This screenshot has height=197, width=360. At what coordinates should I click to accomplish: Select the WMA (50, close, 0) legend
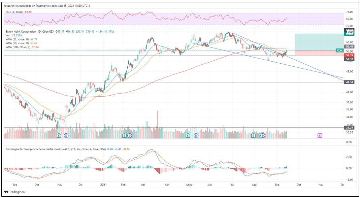pos(17,43)
